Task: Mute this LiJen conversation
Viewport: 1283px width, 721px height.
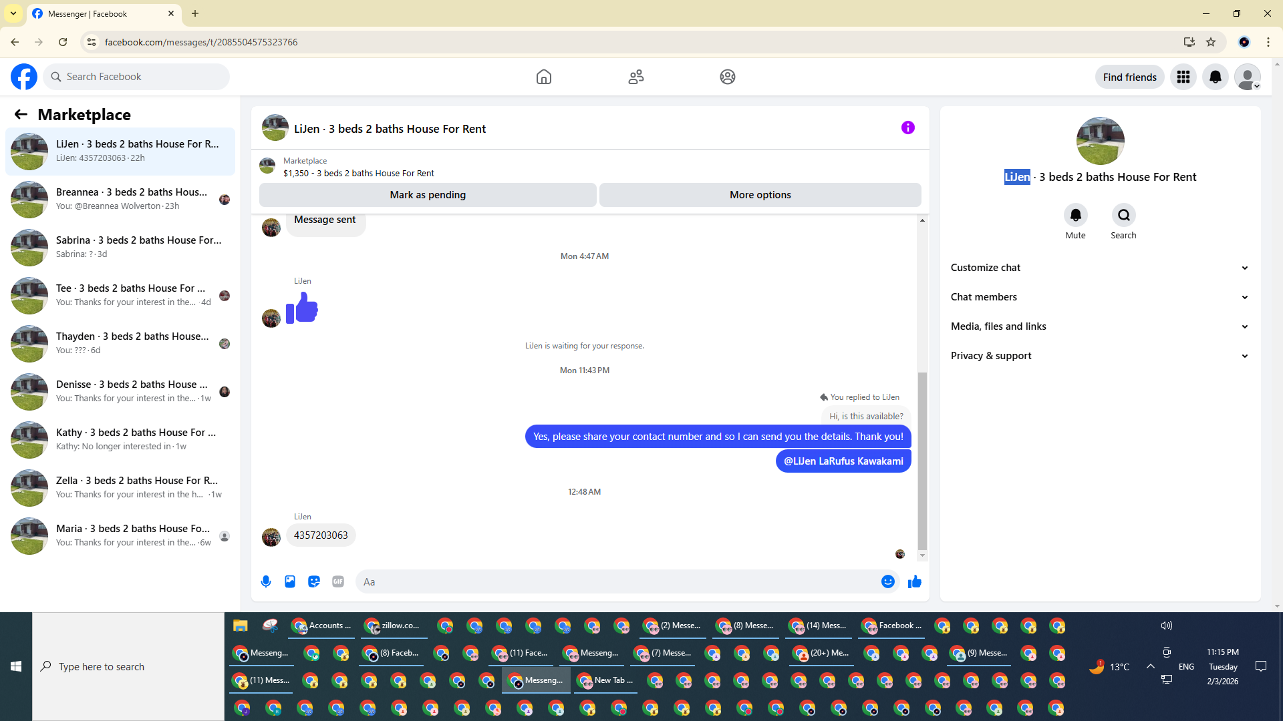Action: pyautogui.click(x=1075, y=215)
